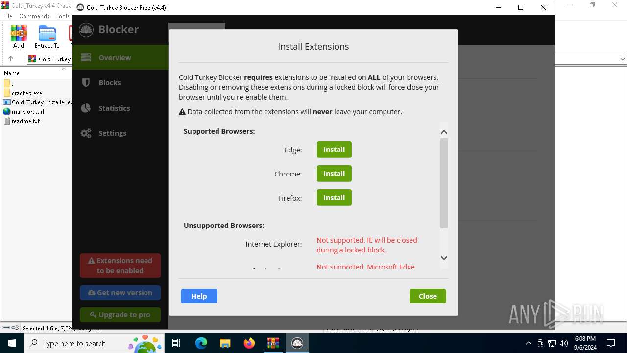The height and width of the screenshot is (353, 627).
Task: Click the Name column header in WinRAR
Action: tap(12, 73)
